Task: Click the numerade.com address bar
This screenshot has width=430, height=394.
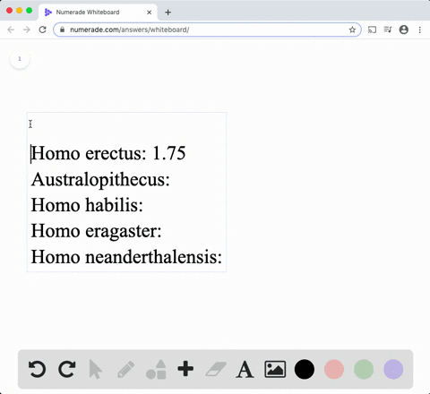Action: point(207,30)
